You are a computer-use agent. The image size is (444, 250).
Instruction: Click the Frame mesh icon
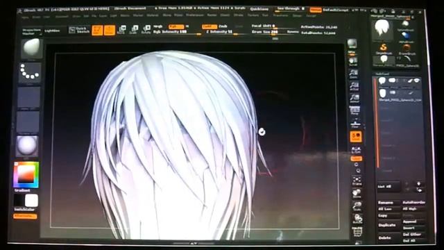point(357,181)
